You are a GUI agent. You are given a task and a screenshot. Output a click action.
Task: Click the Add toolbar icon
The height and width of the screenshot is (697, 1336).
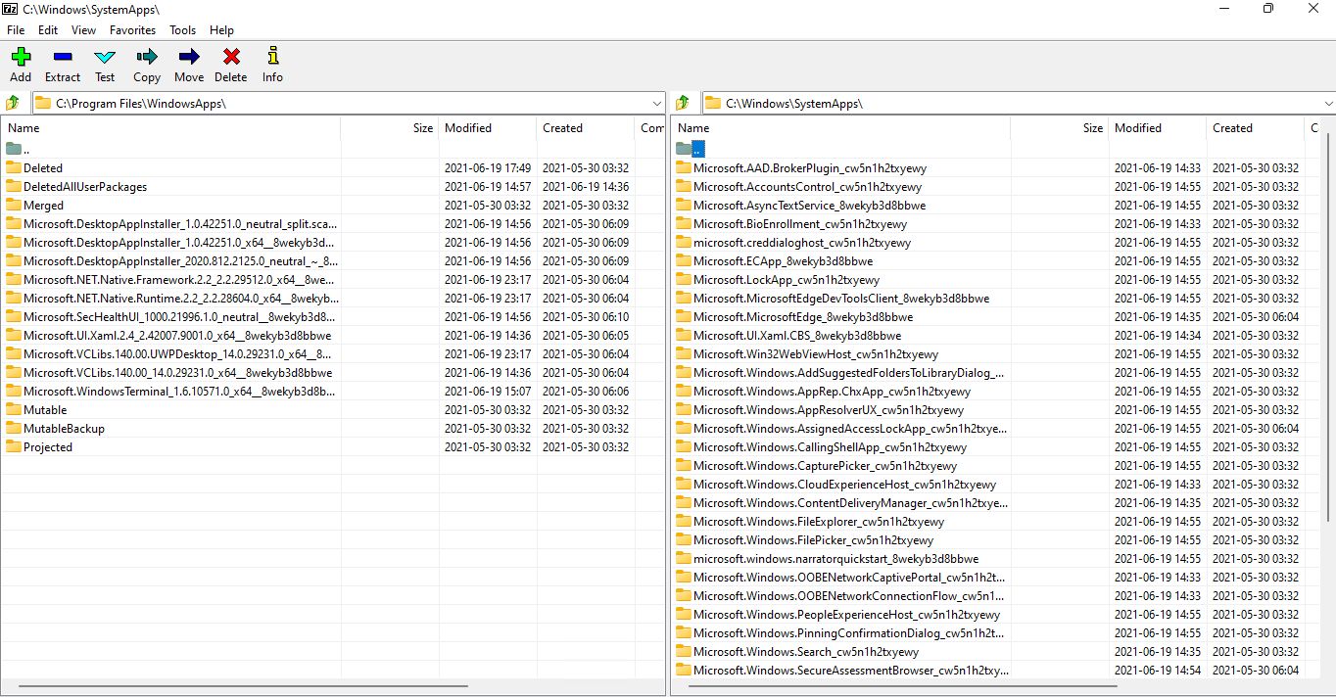(21, 57)
